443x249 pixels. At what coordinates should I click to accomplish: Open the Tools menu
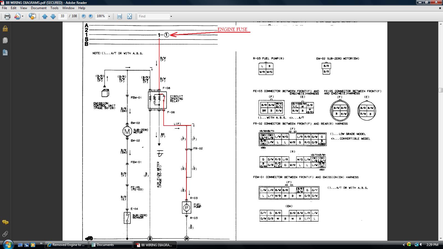pos(54,8)
